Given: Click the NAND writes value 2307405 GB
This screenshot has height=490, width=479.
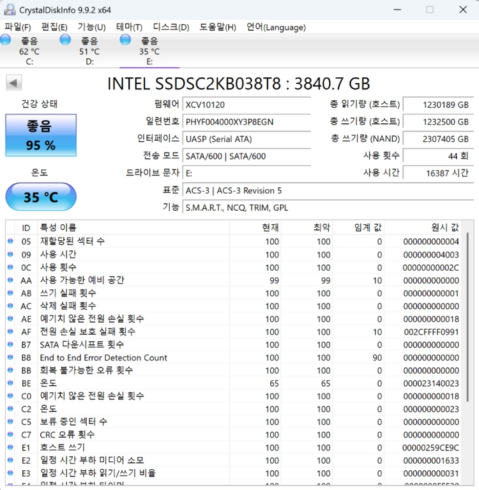Looking at the screenshot, I should click(x=438, y=139).
